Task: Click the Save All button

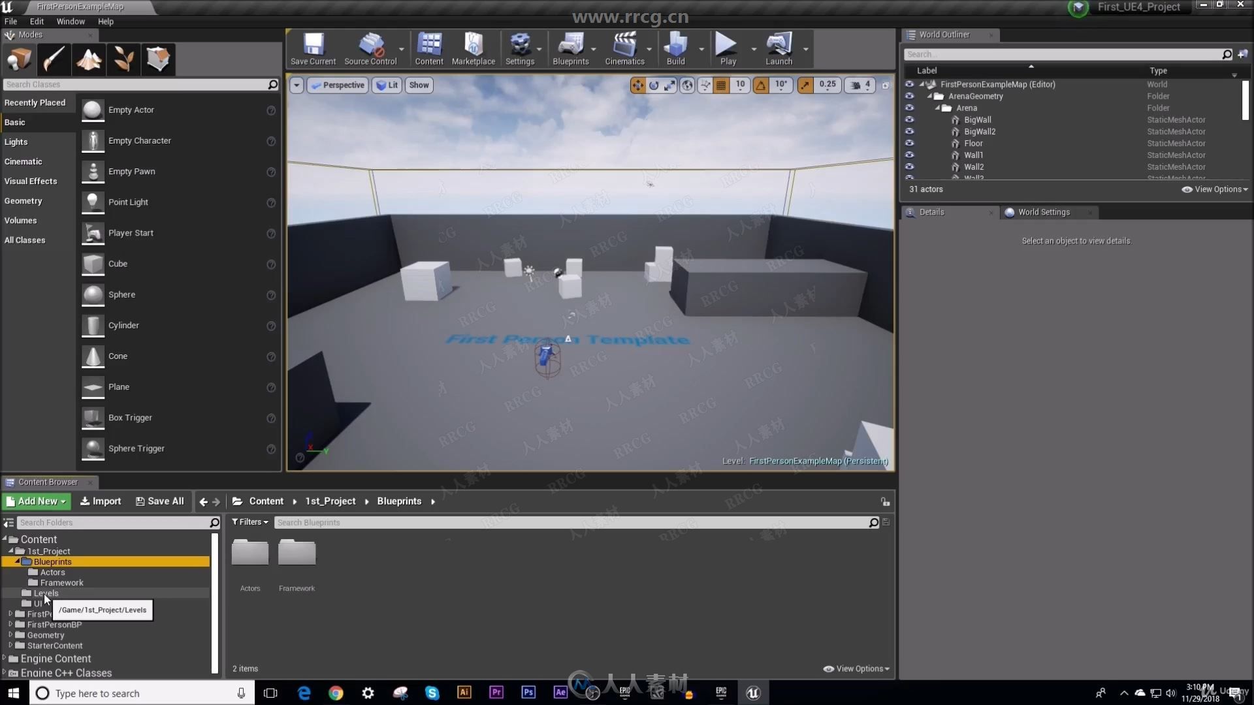Action: [160, 500]
